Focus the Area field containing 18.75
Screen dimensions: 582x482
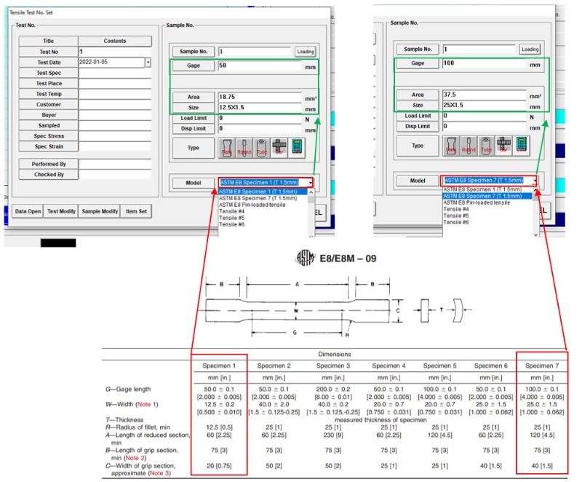(x=260, y=97)
